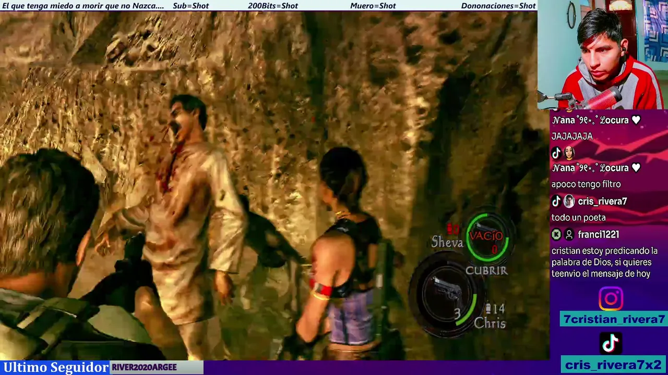Viewport: 668px width, 375px height.
Task: Click Nana Locura username above 'JAJAJAJA'
Action: pos(596,120)
